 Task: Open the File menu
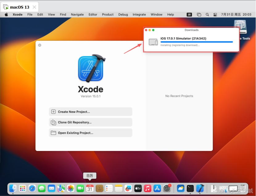point(30,14)
